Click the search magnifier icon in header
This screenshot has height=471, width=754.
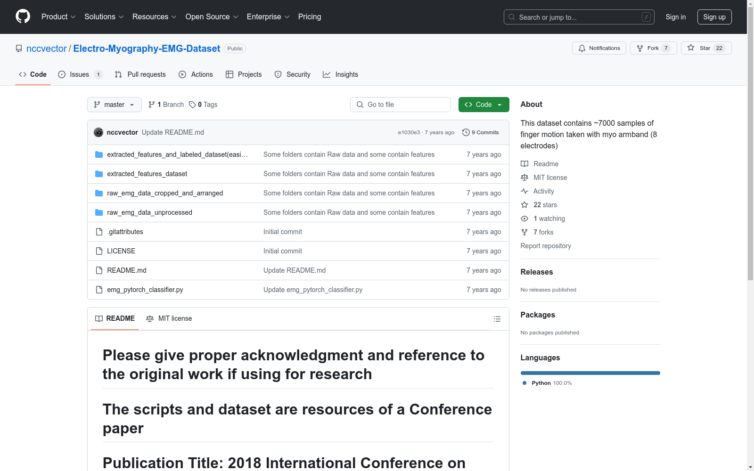click(x=512, y=17)
